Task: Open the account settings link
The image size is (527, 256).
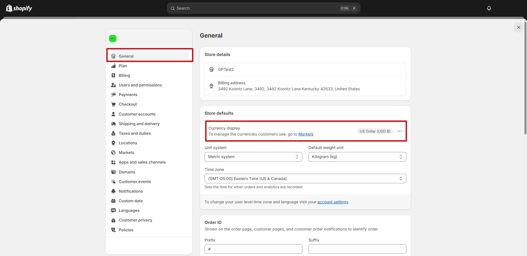Action: click(x=333, y=202)
